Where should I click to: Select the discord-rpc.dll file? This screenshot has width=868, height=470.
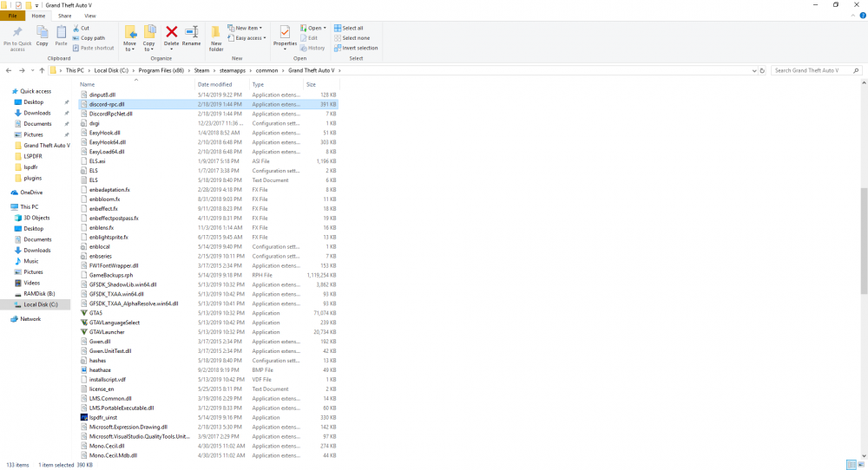pos(208,104)
